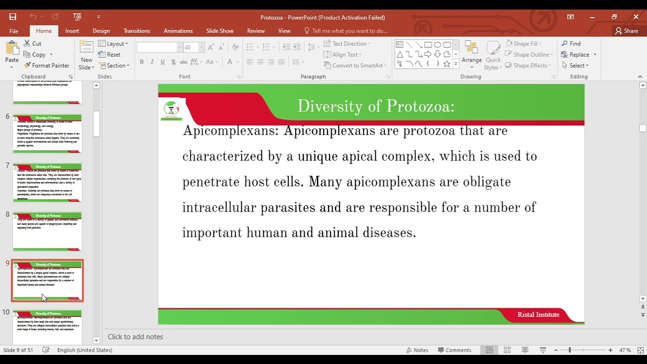
Task: Open the Convert to SmartArt dropdown
Action: click(355, 65)
